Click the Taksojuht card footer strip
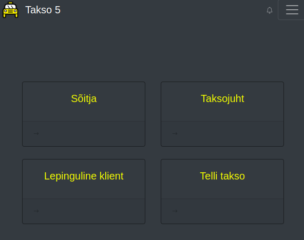Image resolution: width=304 pixels, height=240 pixels. tap(222, 134)
